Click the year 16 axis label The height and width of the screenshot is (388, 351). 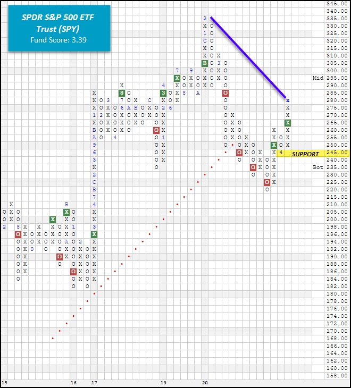73,383
